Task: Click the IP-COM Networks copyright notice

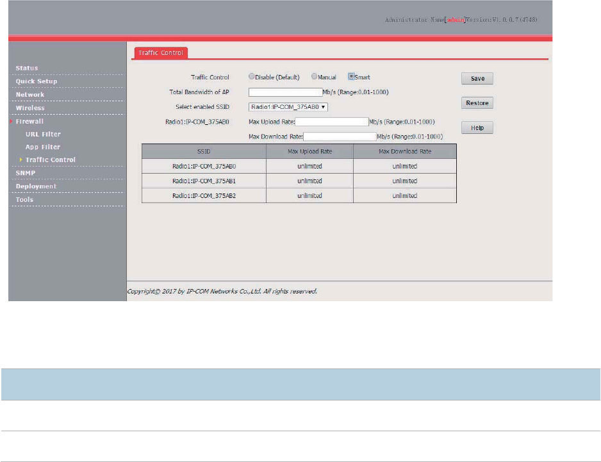Action: [x=222, y=292]
